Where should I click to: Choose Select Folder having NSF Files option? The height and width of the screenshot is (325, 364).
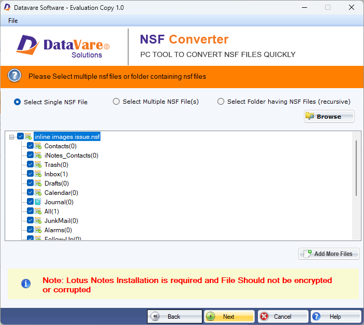click(221, 102)
